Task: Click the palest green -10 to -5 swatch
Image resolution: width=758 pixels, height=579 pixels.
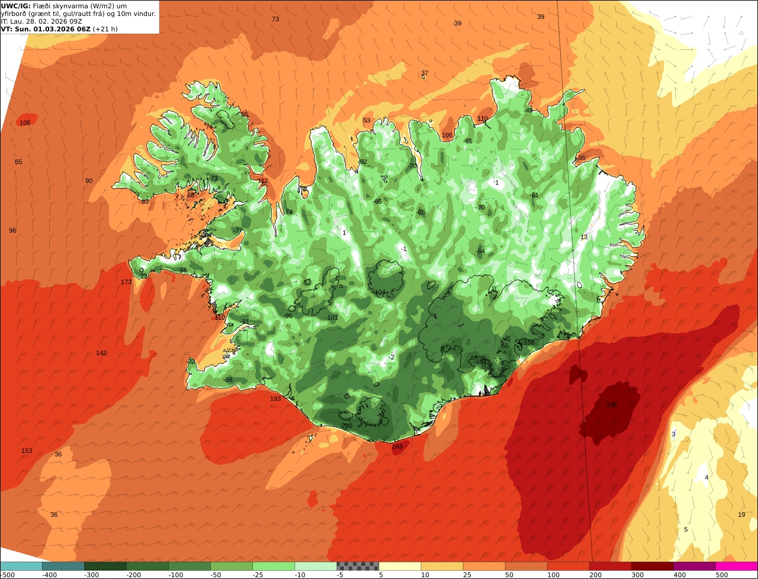Action: pyautogui.click(x=316, y=566)
